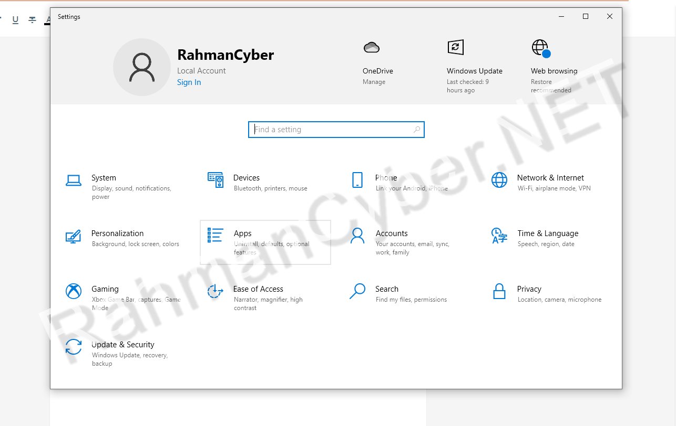Select the 'Speech, region, date' description

click(x=546, y=244)
